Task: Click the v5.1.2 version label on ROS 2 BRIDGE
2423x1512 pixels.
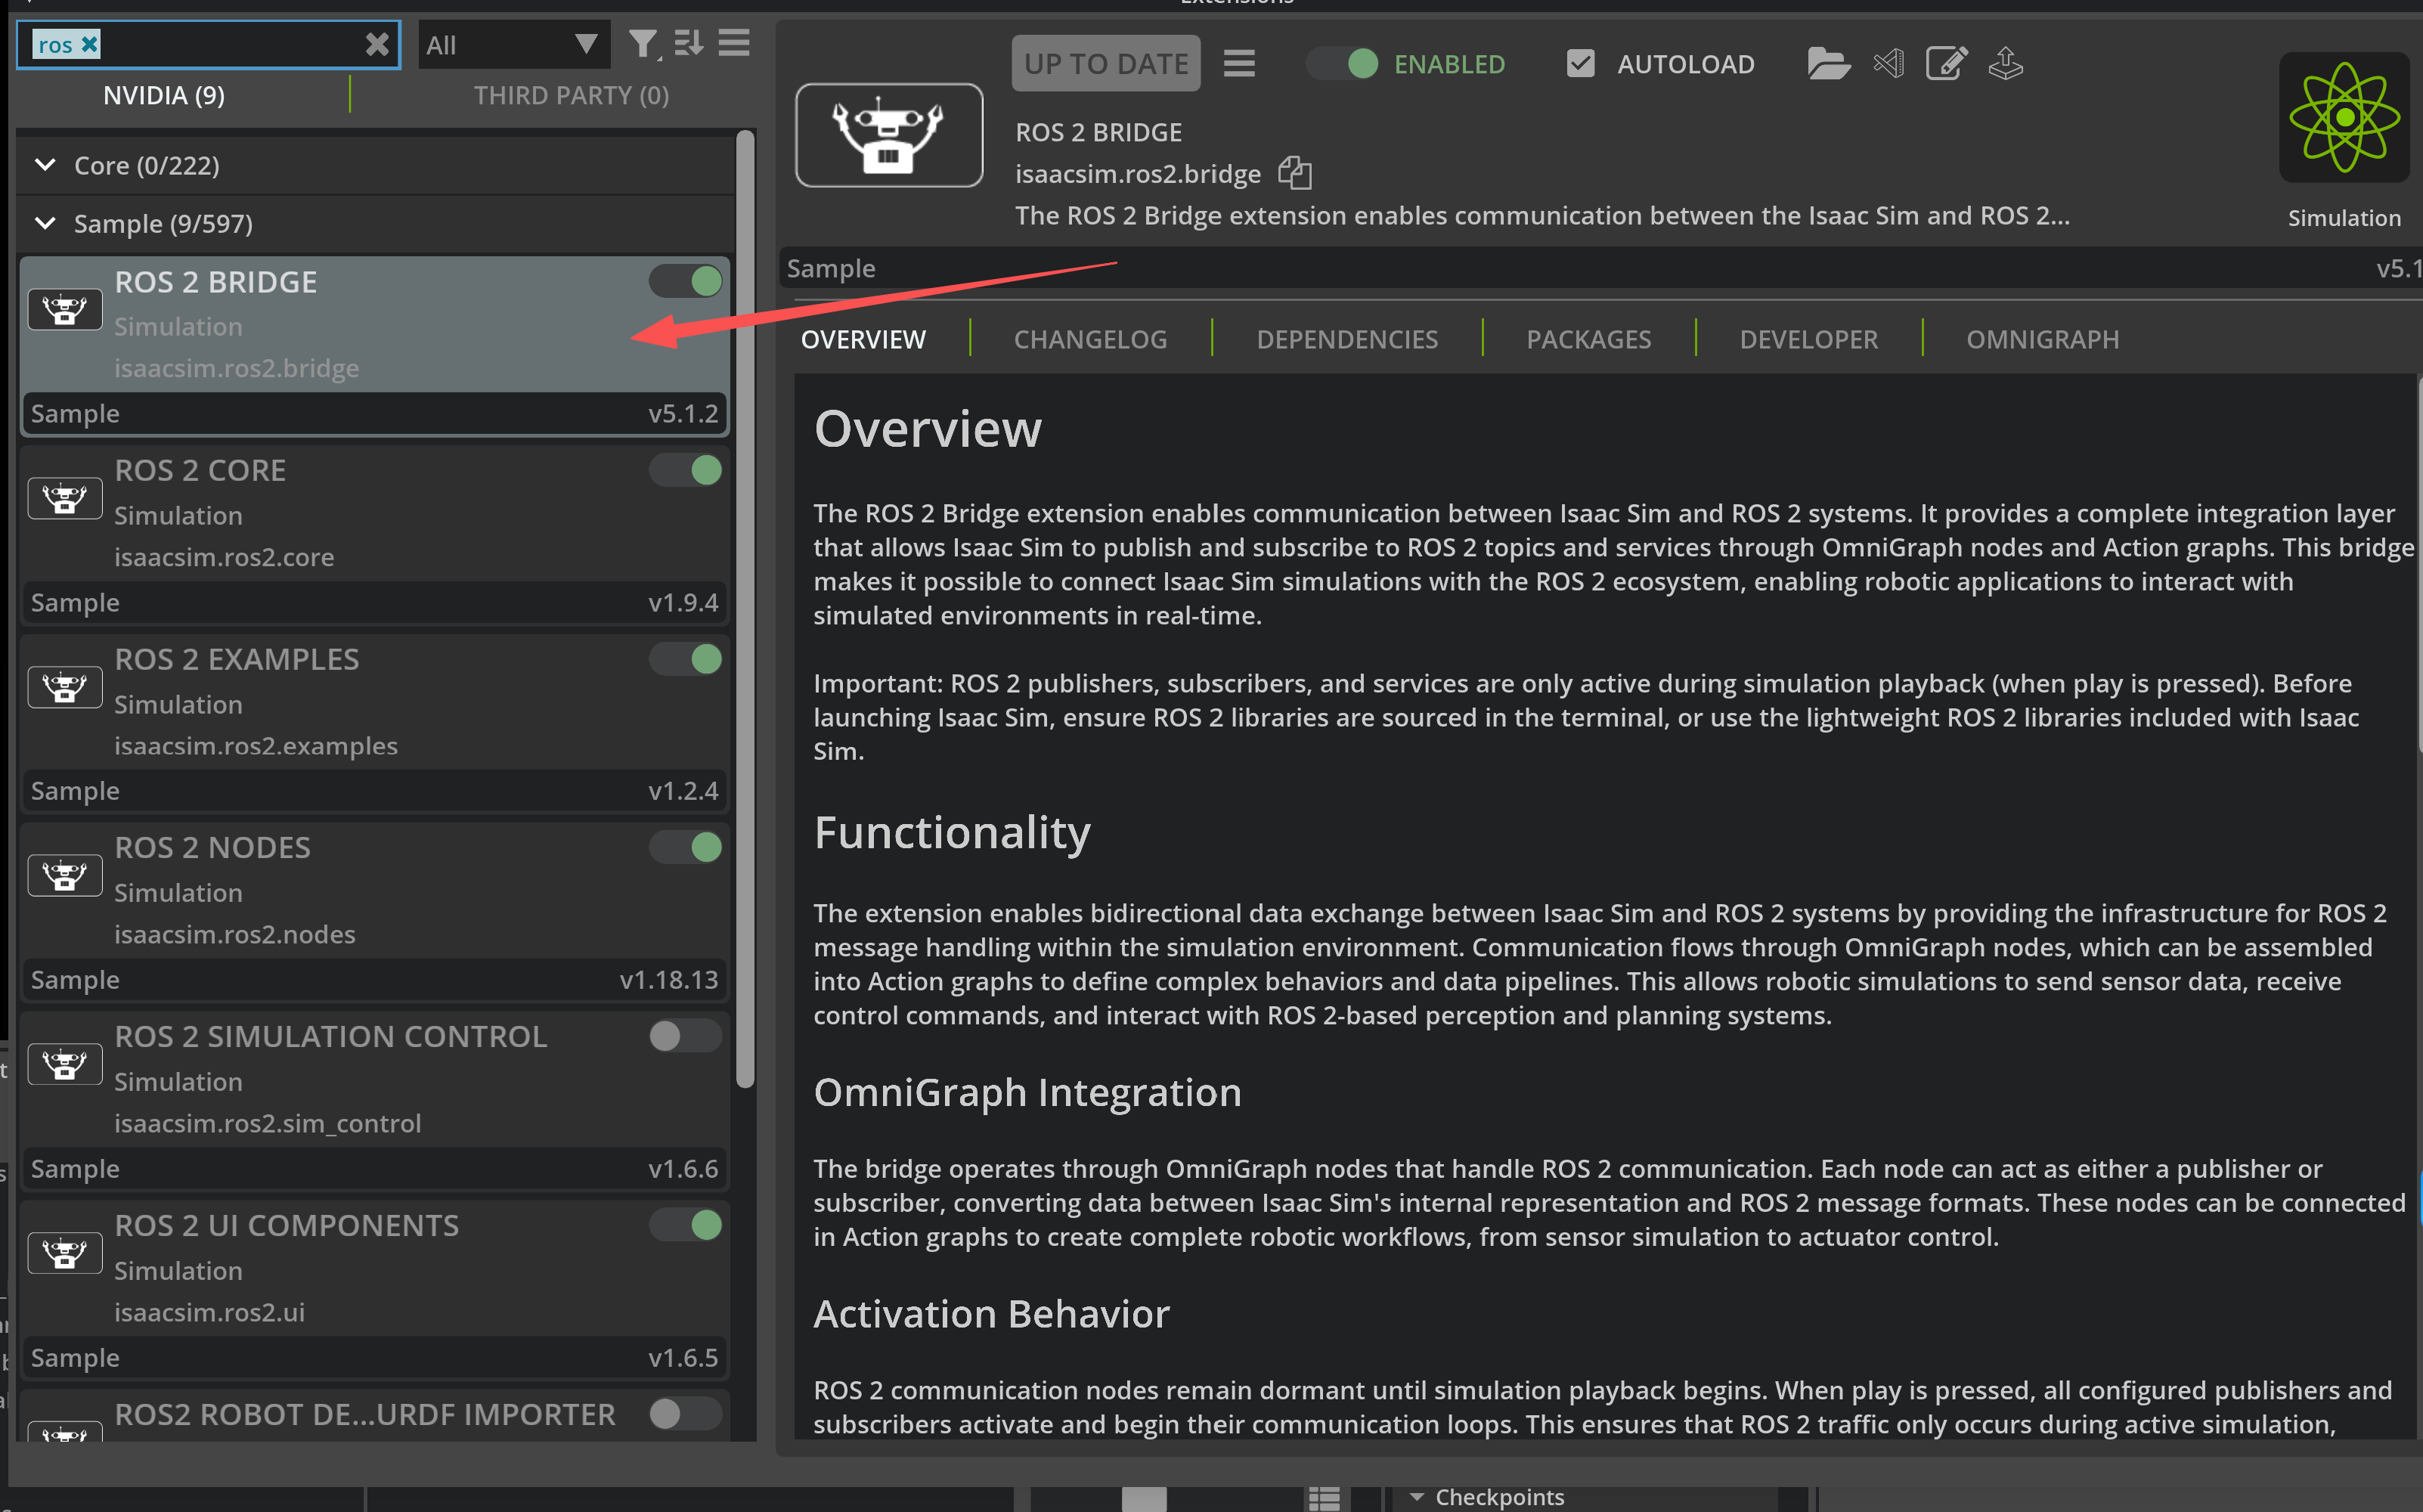Action: click(683, 413)
